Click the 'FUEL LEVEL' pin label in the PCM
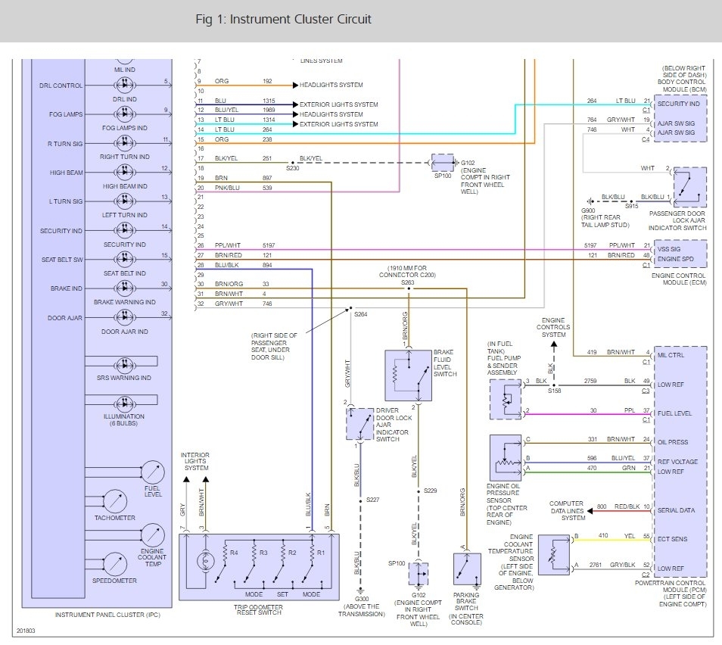The height and width of the screenshot is (645, 722). click(x=674, y=413)
